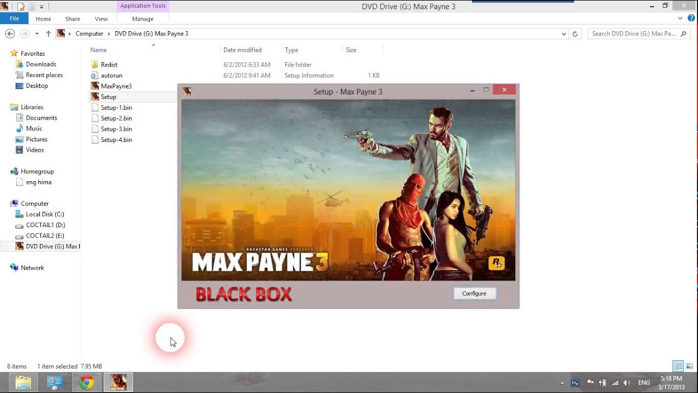Click the Max Payne setup taskbar button

point(118,383)
